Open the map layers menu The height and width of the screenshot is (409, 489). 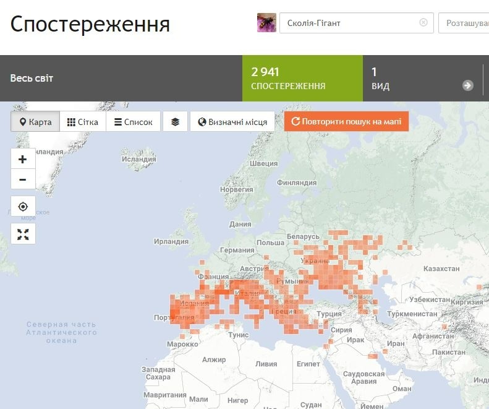tap(176, 122)
